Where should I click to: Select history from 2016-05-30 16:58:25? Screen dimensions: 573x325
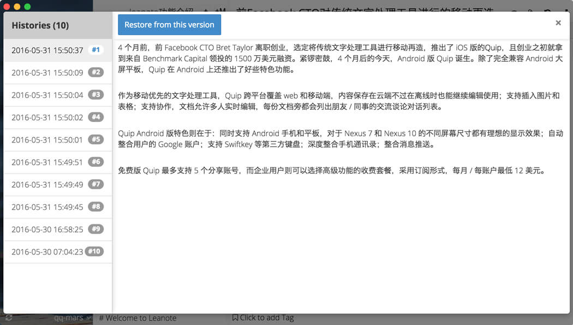(x=47, y=229)
